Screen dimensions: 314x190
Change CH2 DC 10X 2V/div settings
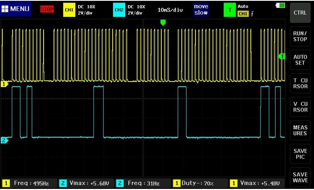pyautogui.click(x=136, y=10)
